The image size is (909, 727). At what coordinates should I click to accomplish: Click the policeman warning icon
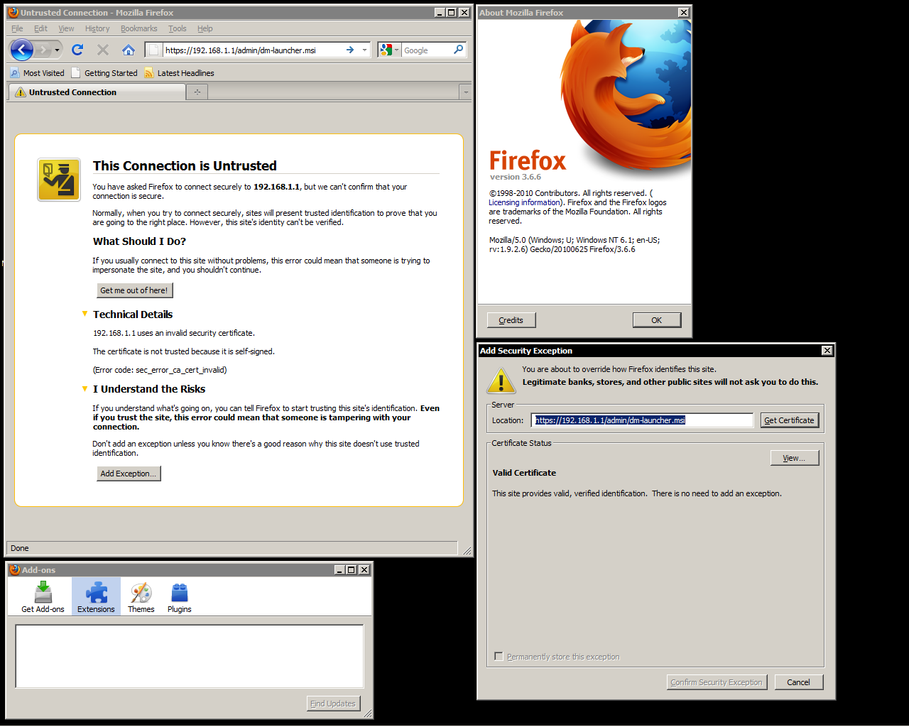[59, 180]
